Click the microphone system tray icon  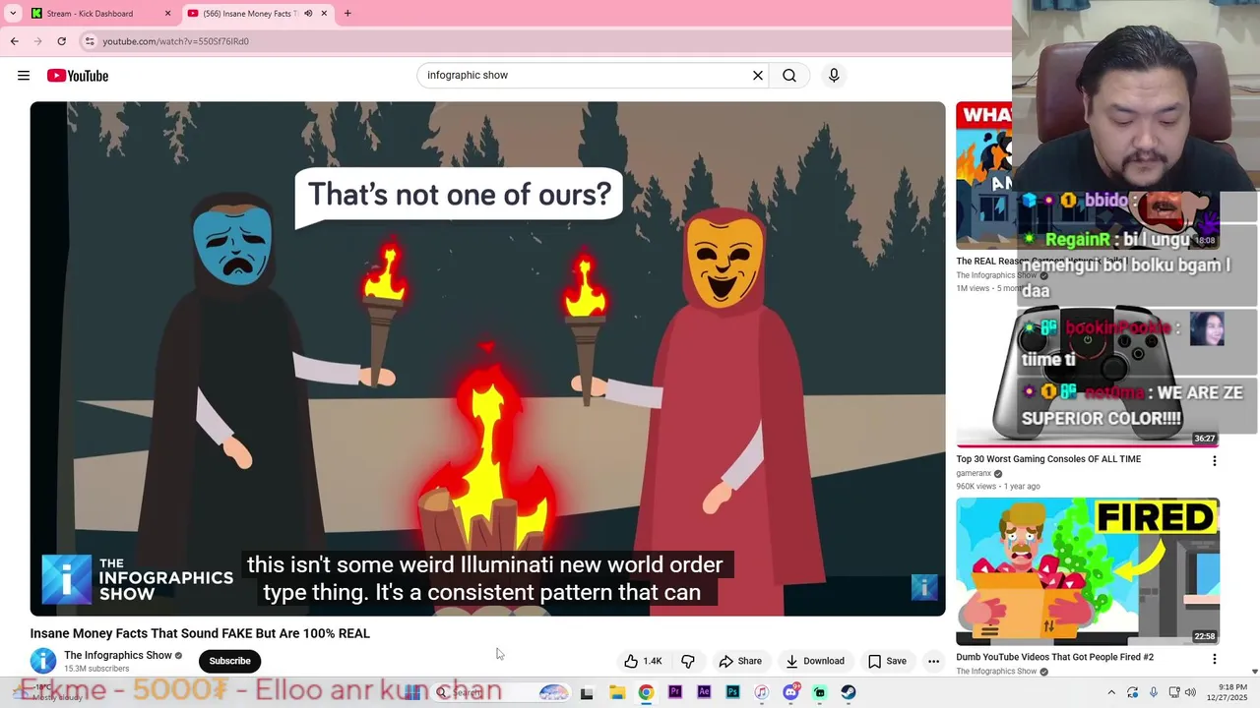(1154, 692)
